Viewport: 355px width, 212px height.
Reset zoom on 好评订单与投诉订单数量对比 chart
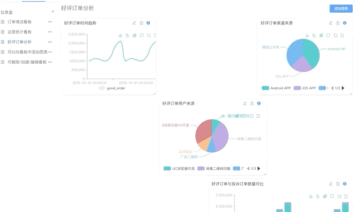pos(346,196)
